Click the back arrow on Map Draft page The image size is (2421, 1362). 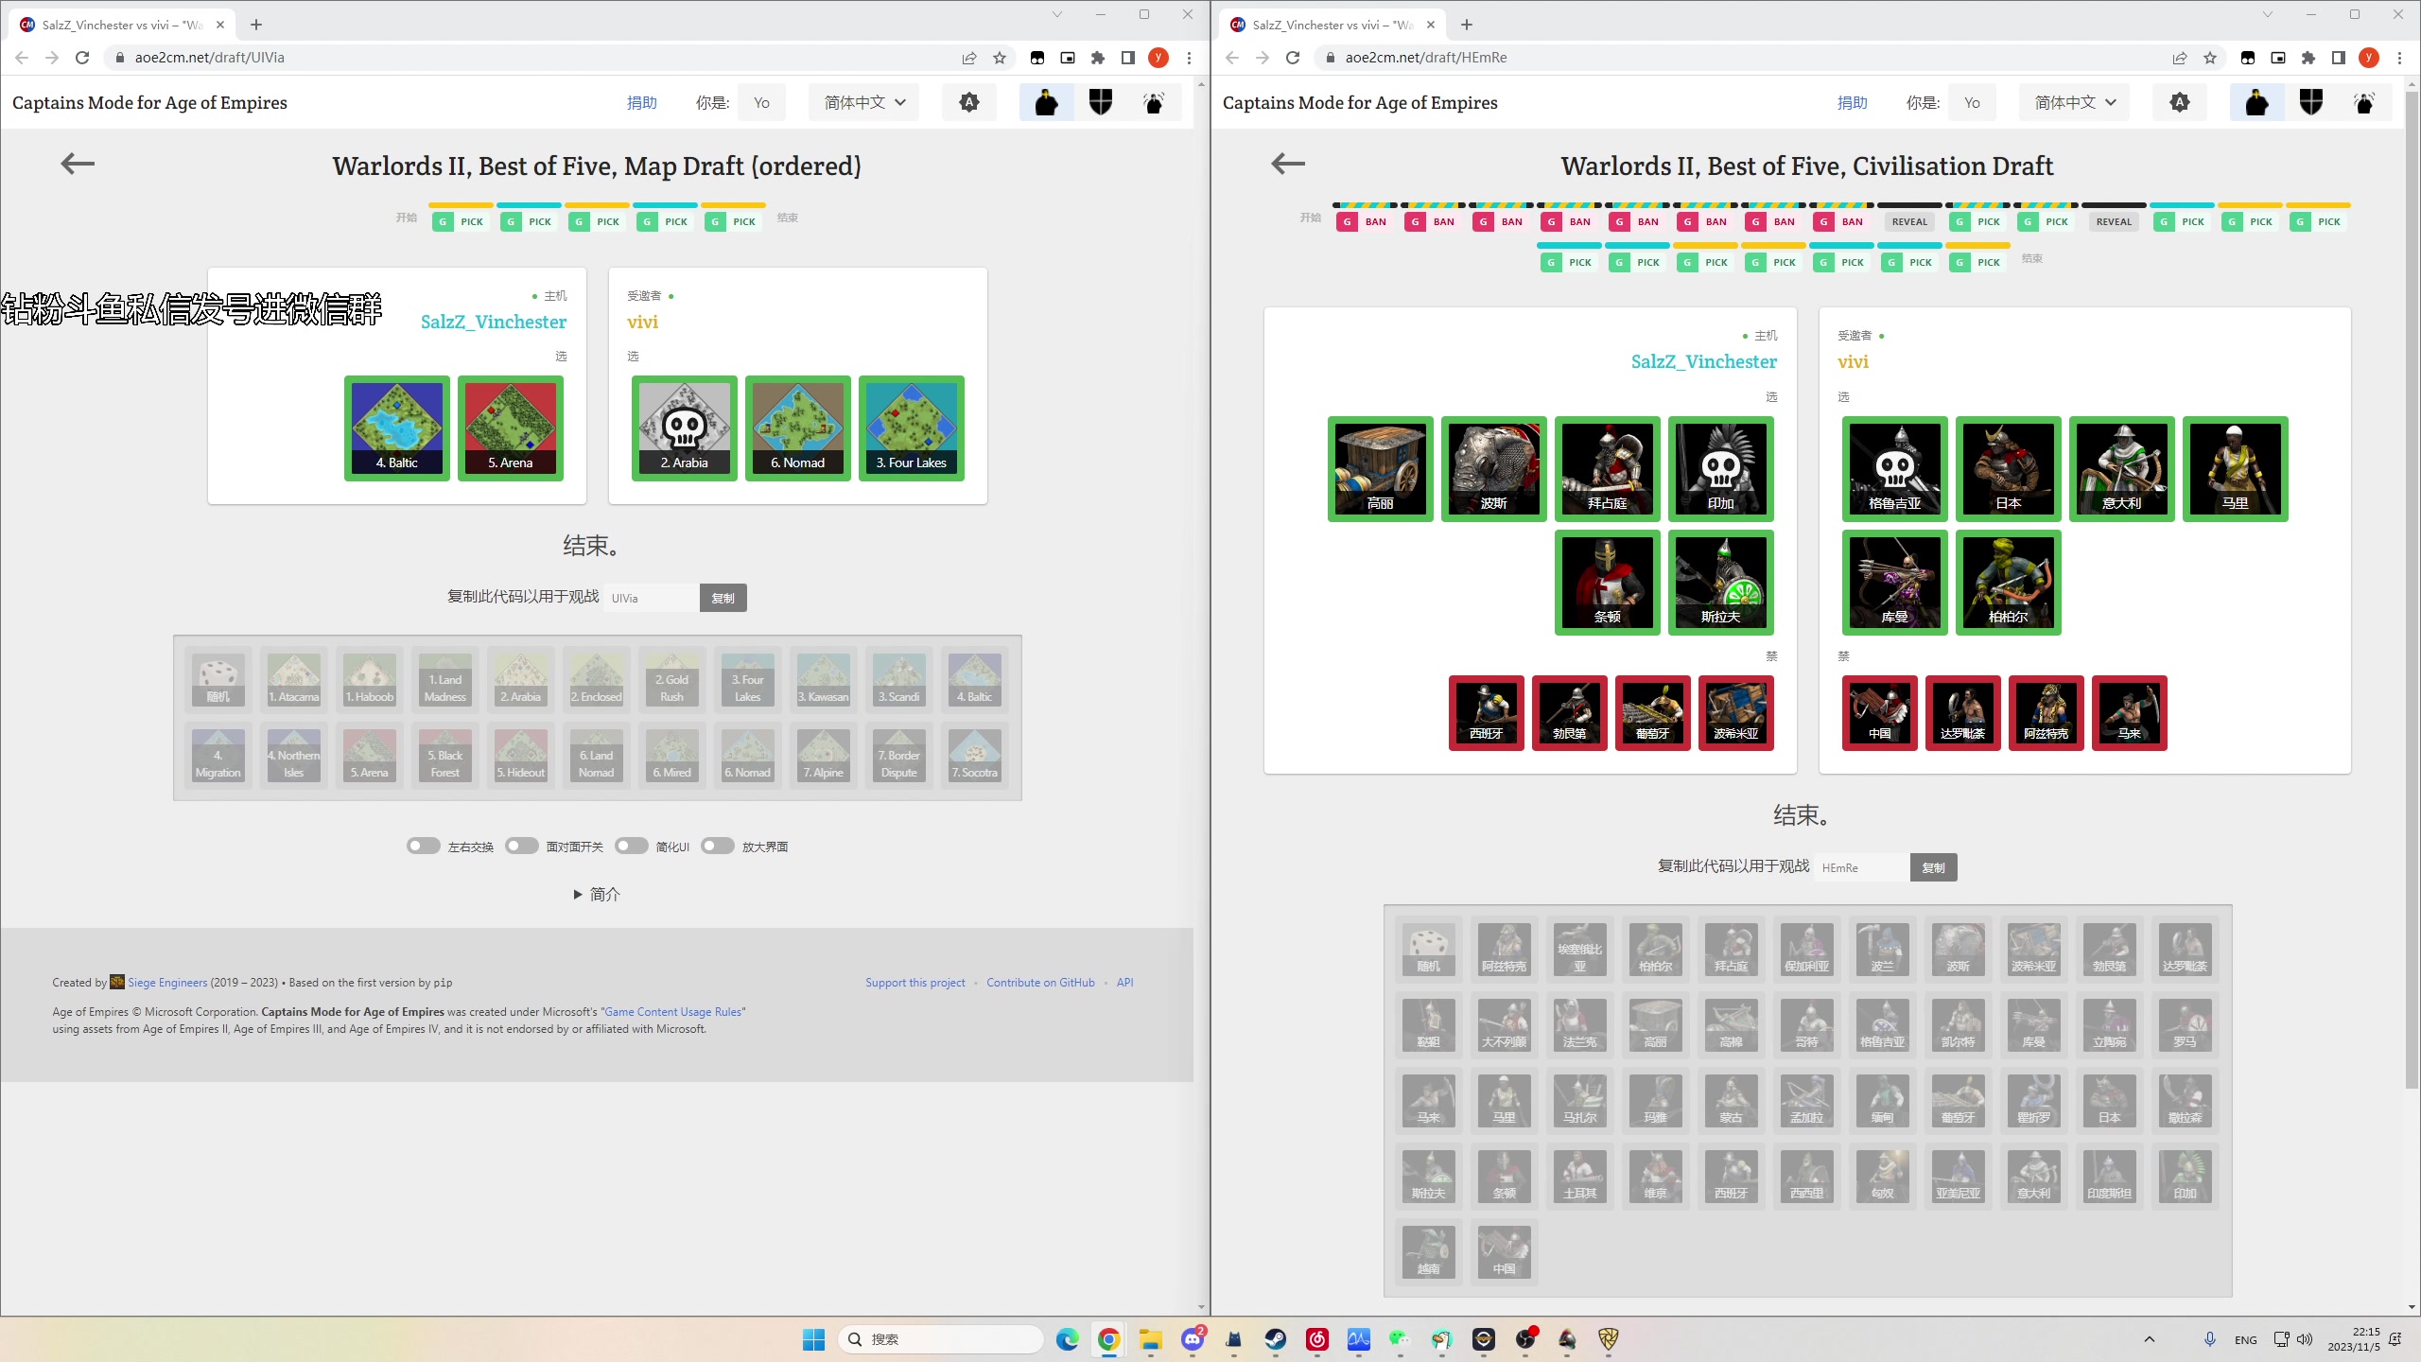(78, 164)
